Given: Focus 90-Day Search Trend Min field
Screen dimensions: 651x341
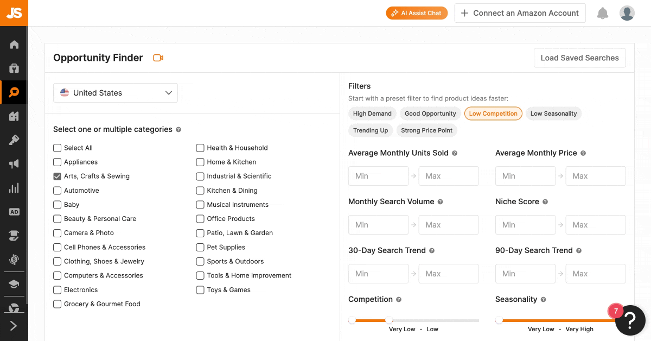Looking at the screenshot, I should 525,274.
